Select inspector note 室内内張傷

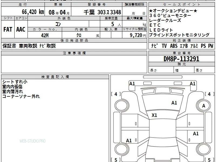pos(12,87)
